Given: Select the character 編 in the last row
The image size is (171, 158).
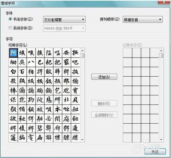Looking at the screenshot, I should (x=22, y=138).
